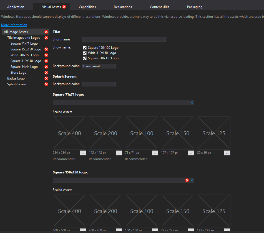Select 71x71 Scale 100 asset placeholder
Viewport: 264px width, 233px height.
[141, 133]
